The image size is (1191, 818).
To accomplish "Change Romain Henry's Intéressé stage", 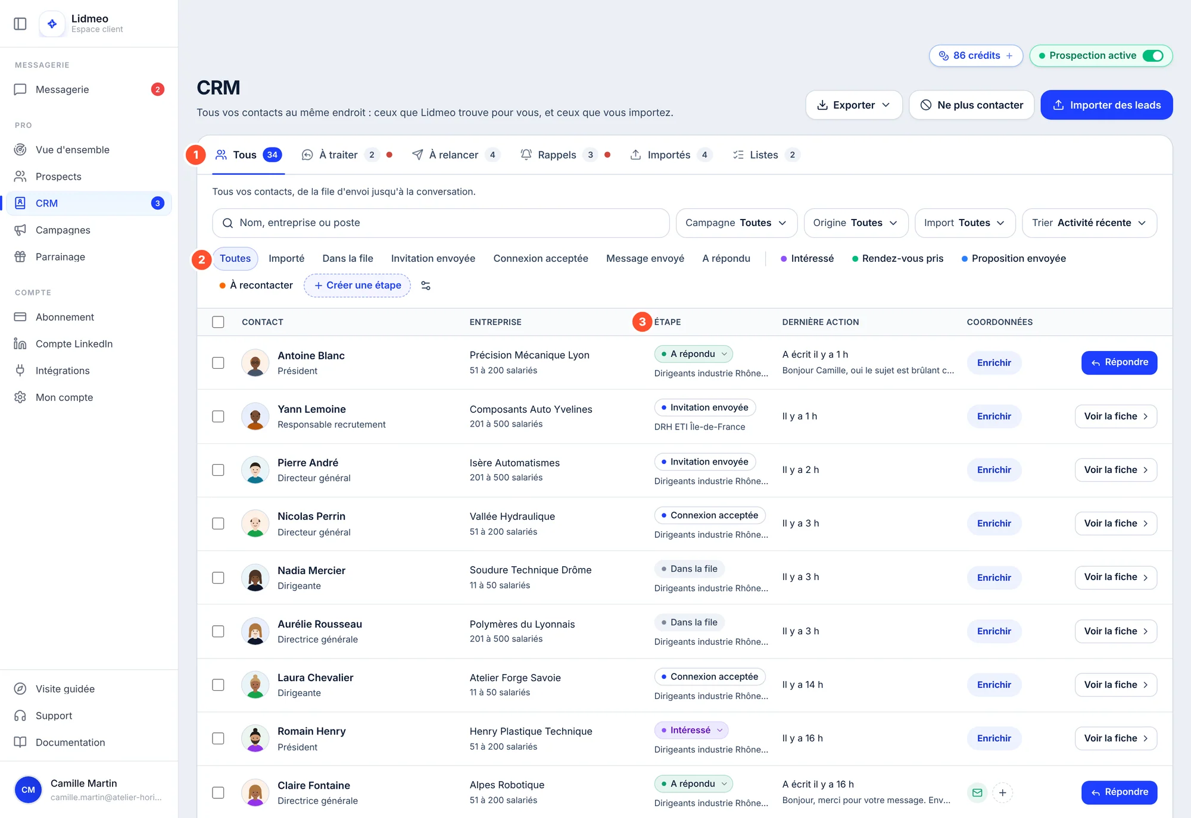I will tap(691, 730).
